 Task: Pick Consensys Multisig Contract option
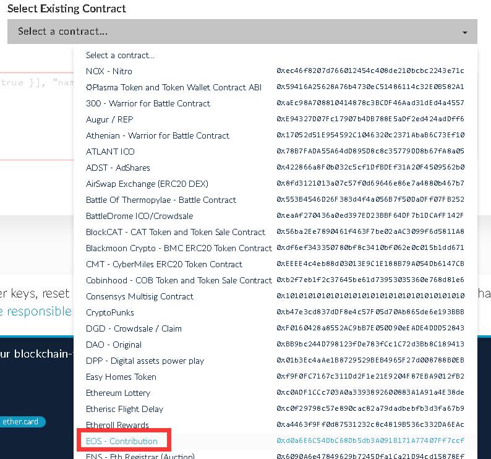pos(276,296)
